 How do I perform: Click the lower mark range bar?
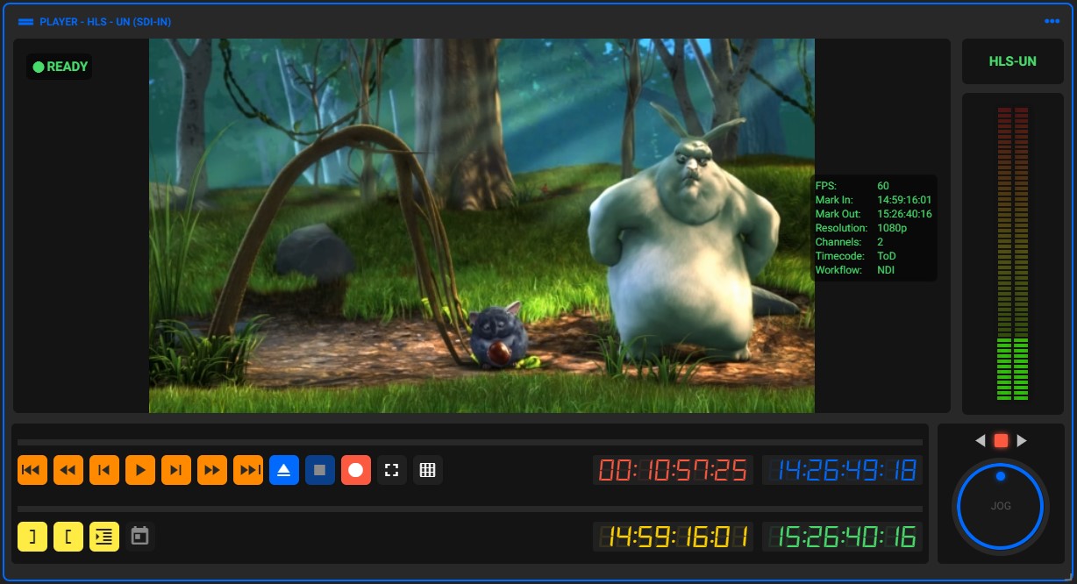coord(470,509)
